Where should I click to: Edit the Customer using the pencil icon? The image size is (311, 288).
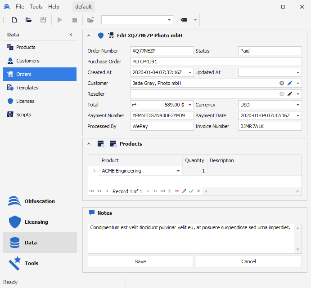290,83
